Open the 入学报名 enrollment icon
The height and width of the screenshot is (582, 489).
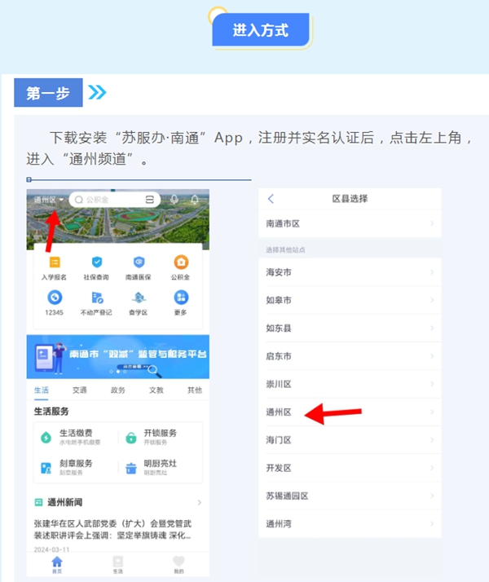click(x=55, y=262)
